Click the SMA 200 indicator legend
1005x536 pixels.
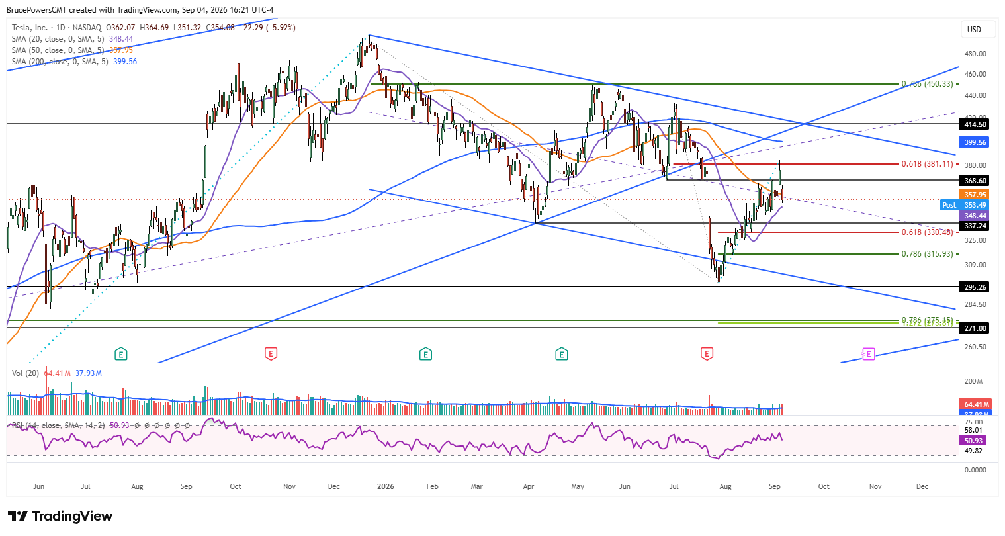pyautogui.click(x=75, y=62)
